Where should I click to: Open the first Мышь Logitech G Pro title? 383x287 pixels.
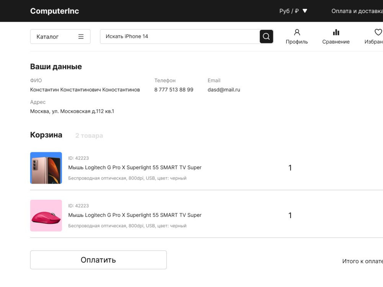tap(135, 168)
